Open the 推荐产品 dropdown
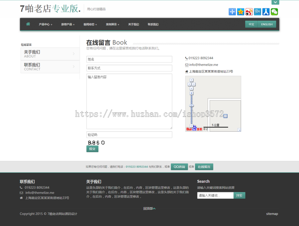Screen dimensions: 299x226 (67, 24)
